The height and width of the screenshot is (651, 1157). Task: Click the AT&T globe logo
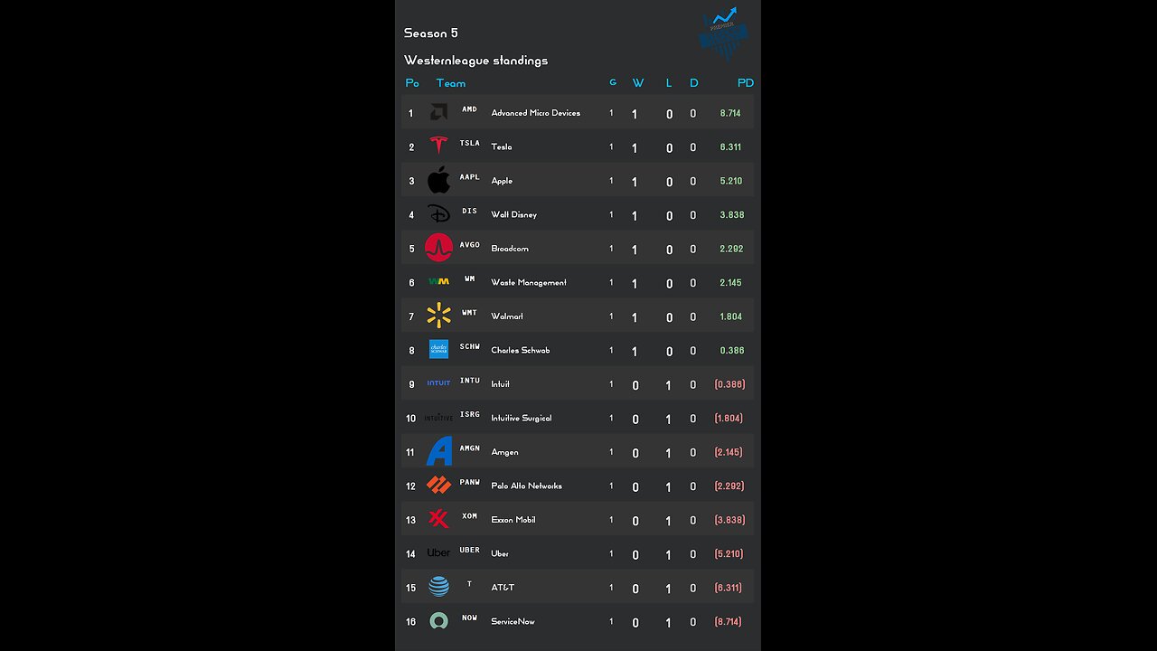click(438, 587)
